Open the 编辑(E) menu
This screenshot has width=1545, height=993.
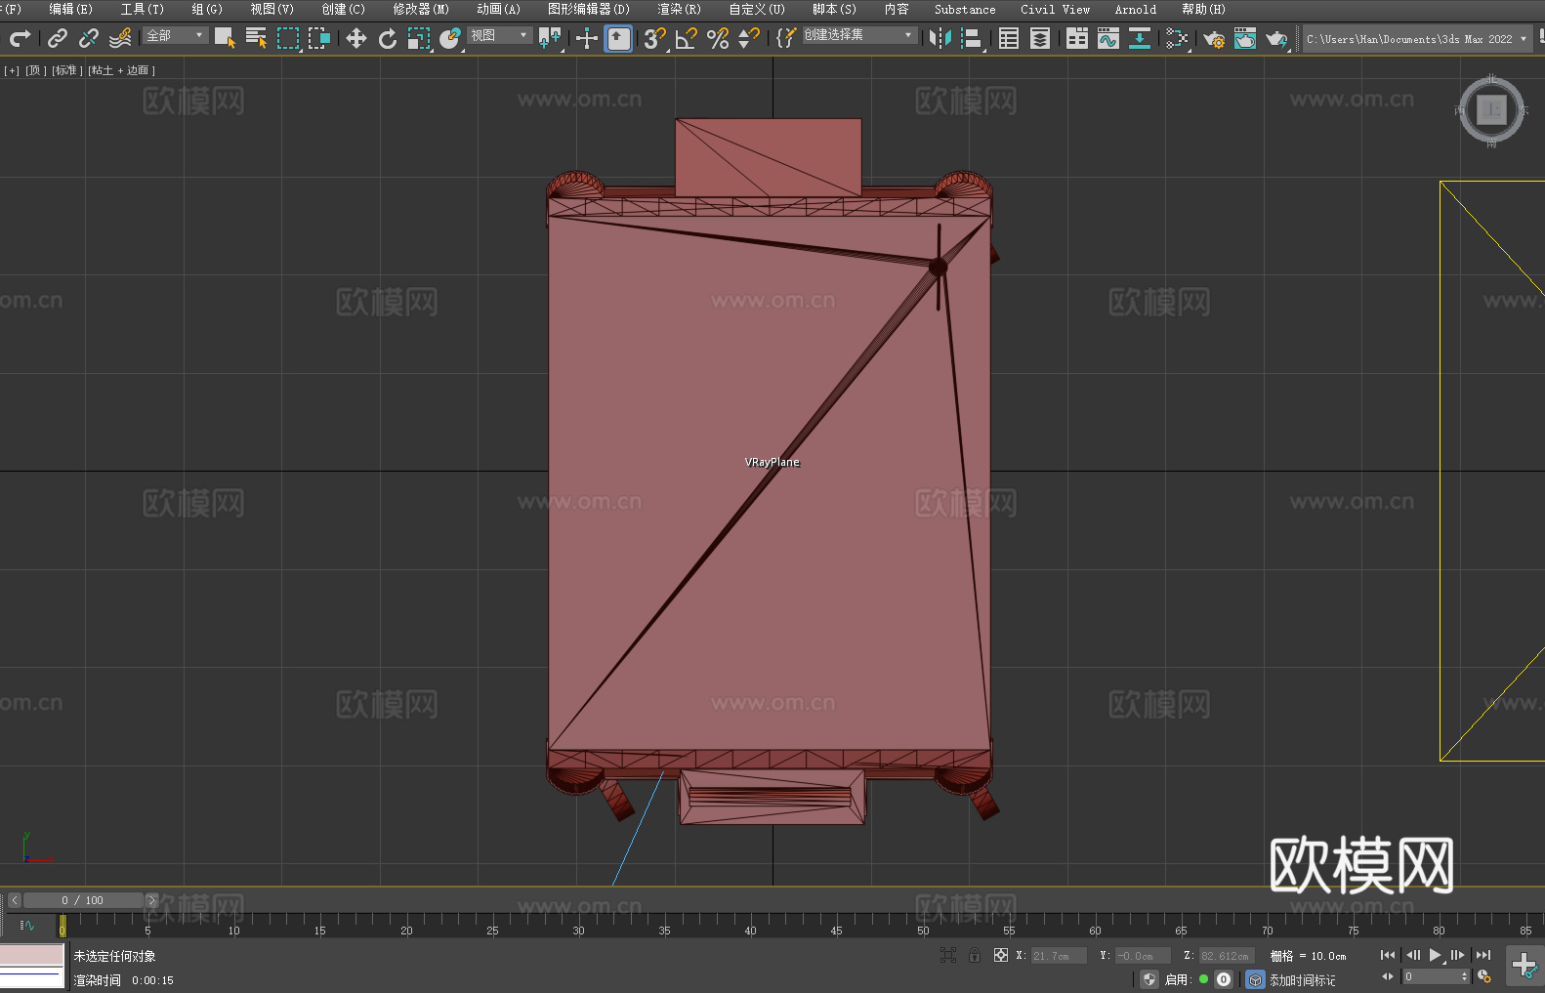coord(70,9)
